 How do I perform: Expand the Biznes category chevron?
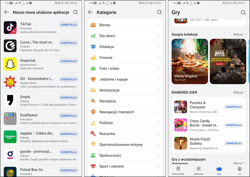pos(158,25)
